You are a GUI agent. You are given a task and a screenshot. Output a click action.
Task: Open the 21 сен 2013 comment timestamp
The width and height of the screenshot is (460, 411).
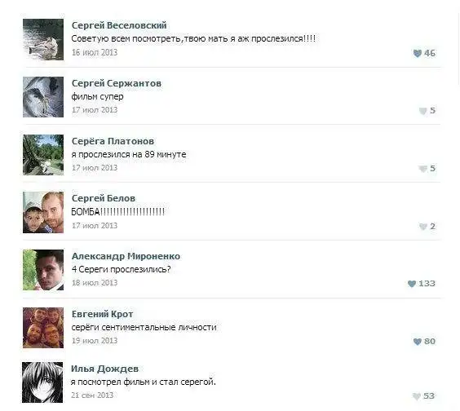tap(92, 396)
